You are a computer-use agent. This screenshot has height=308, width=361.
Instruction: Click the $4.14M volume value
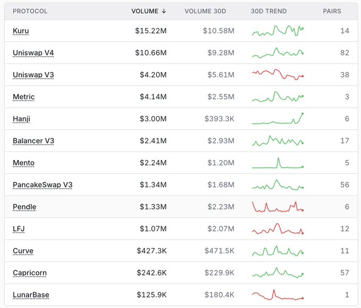pyautogui.click(x=153, y=97)
